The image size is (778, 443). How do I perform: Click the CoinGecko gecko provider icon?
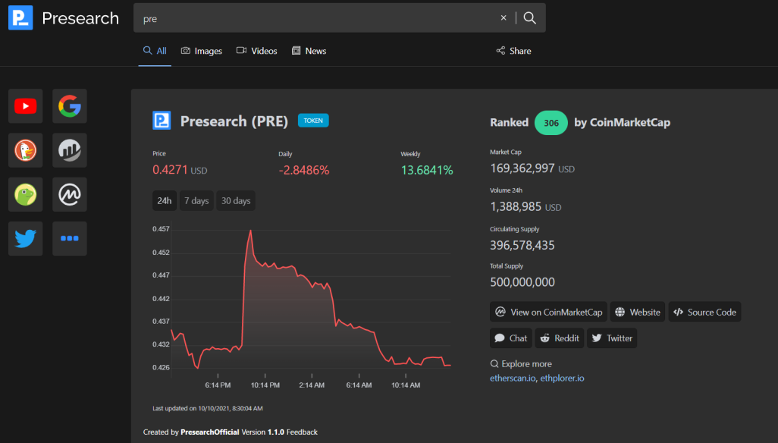pos(25,194)
